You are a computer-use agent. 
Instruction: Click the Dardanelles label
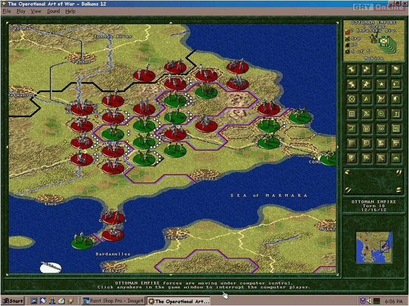coord(113,254)
